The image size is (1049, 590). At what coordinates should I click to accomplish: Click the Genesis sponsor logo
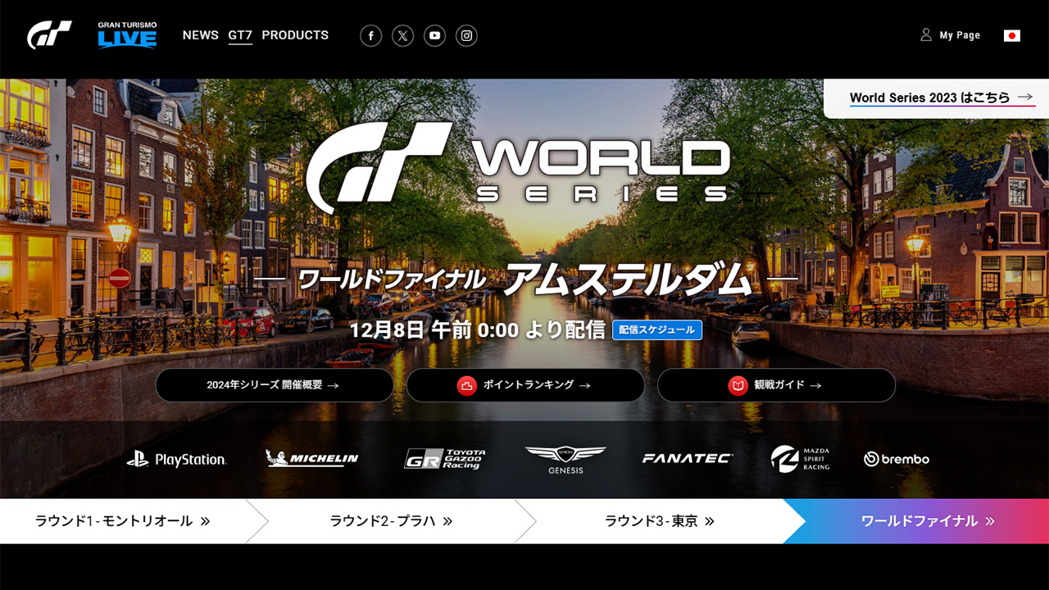click(x=565, y=460)
